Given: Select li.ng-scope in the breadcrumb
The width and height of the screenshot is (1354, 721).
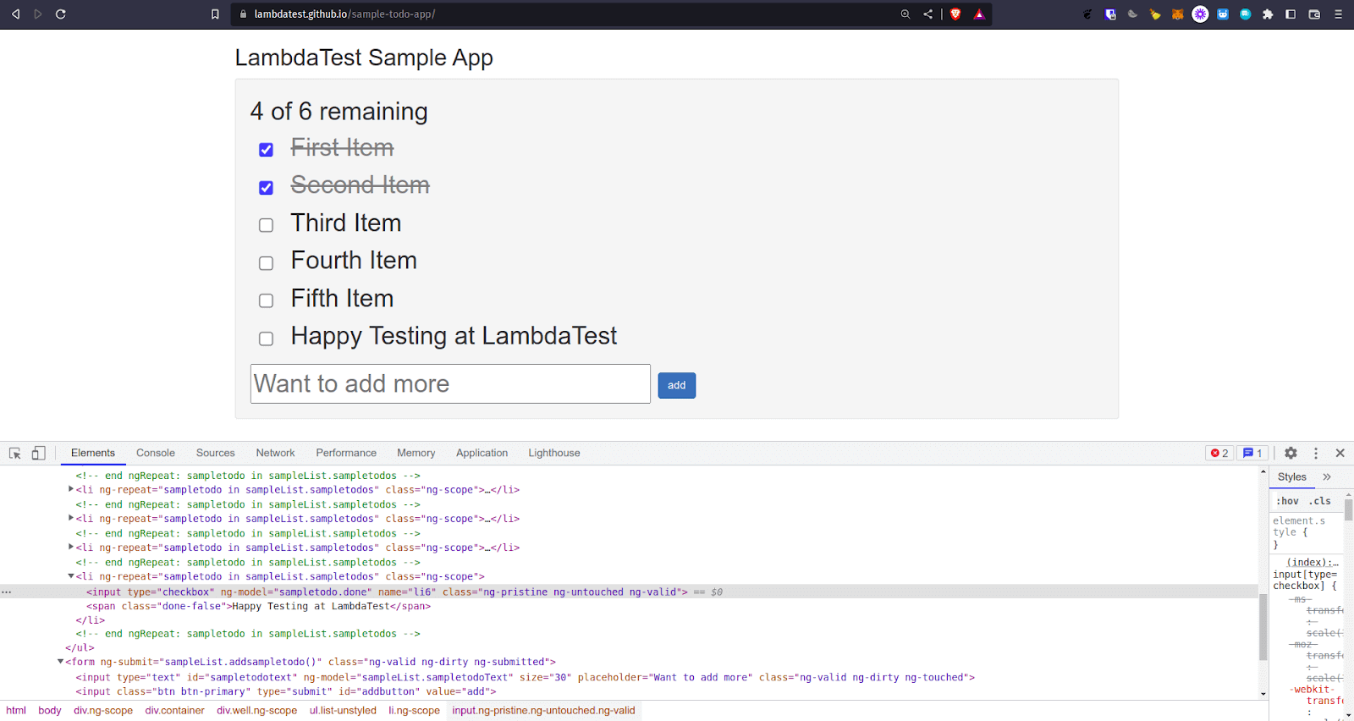Looking at the screenshot, I should coord(415,711).
